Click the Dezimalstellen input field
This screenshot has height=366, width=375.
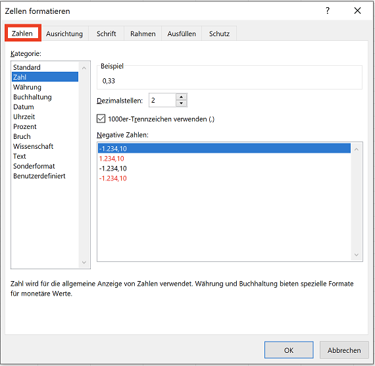(162, 100)
